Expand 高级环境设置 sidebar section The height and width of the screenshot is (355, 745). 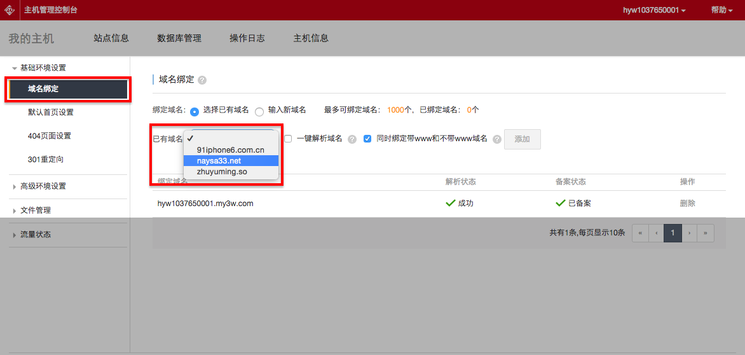pyautogui.click(x=43, y=186)
